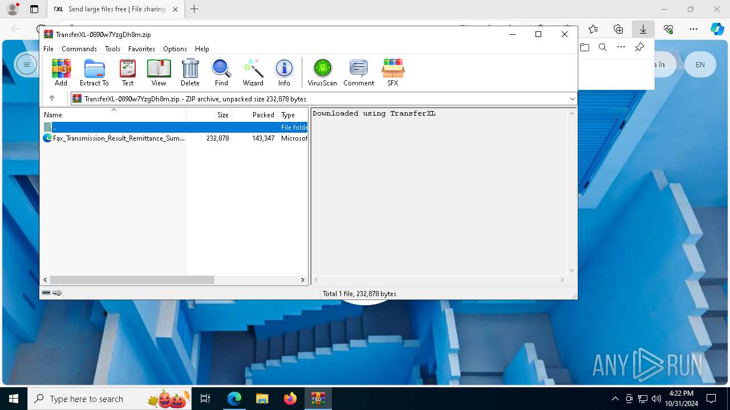Click the Add toolbar icon in WinRAR
The height and width of the screenshot is (410, 730).
point(61,72)
